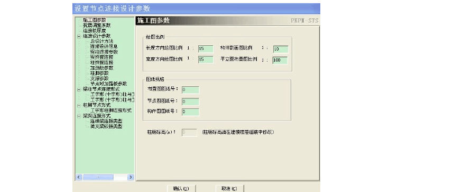Select 抗震调整系数 in the tree
The height and width of the screenshot is (192, 472).
(97, 25)
